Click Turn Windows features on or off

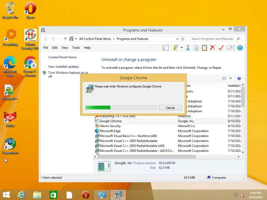(x=68, y=74)
